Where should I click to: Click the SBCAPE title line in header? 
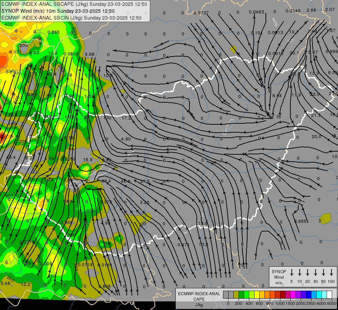pyautogui.click(x=74, y=4)
